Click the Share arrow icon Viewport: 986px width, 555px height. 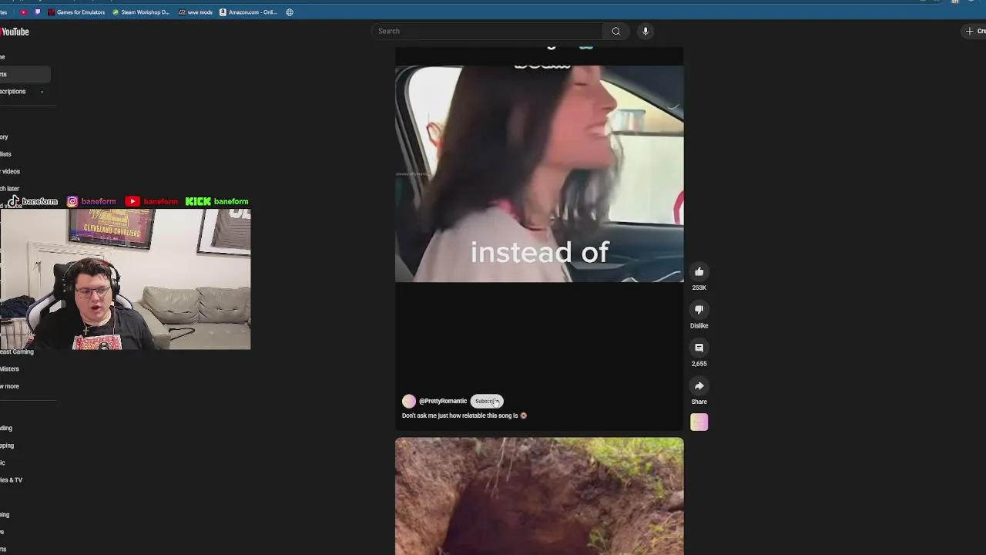[699, 385]
